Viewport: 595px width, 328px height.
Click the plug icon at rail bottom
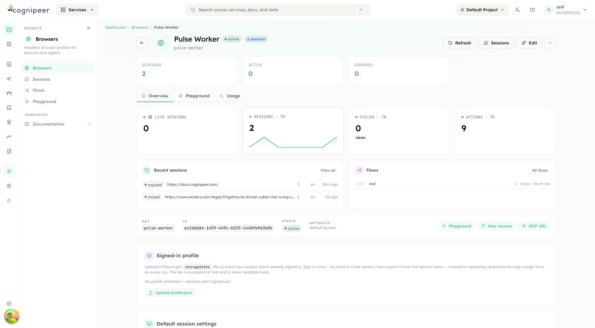(9, 200)
